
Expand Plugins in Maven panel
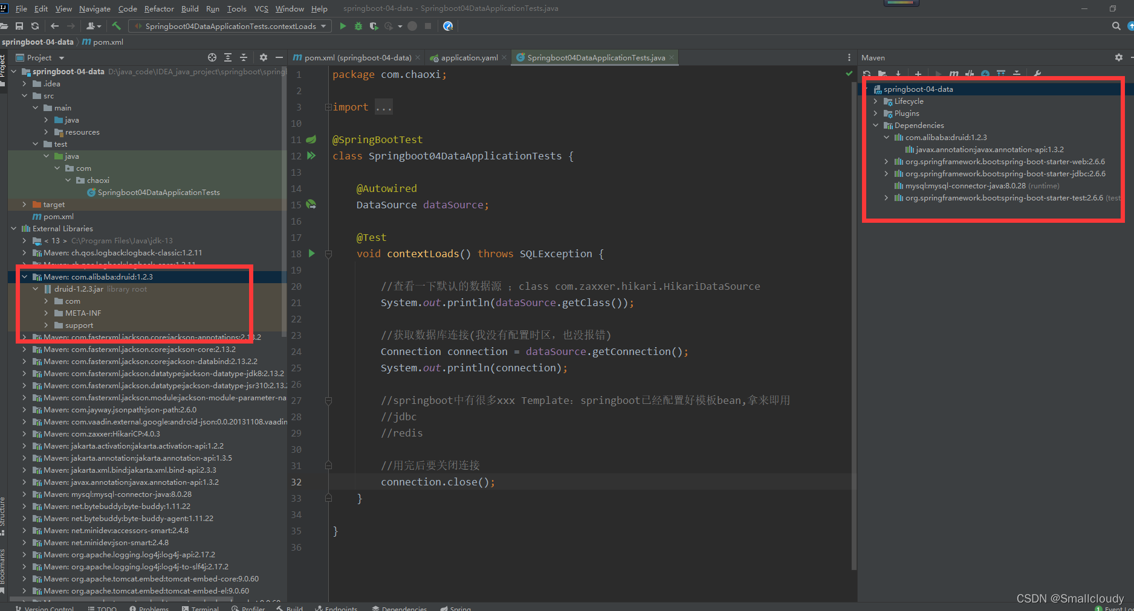click(x=875, y=114)
